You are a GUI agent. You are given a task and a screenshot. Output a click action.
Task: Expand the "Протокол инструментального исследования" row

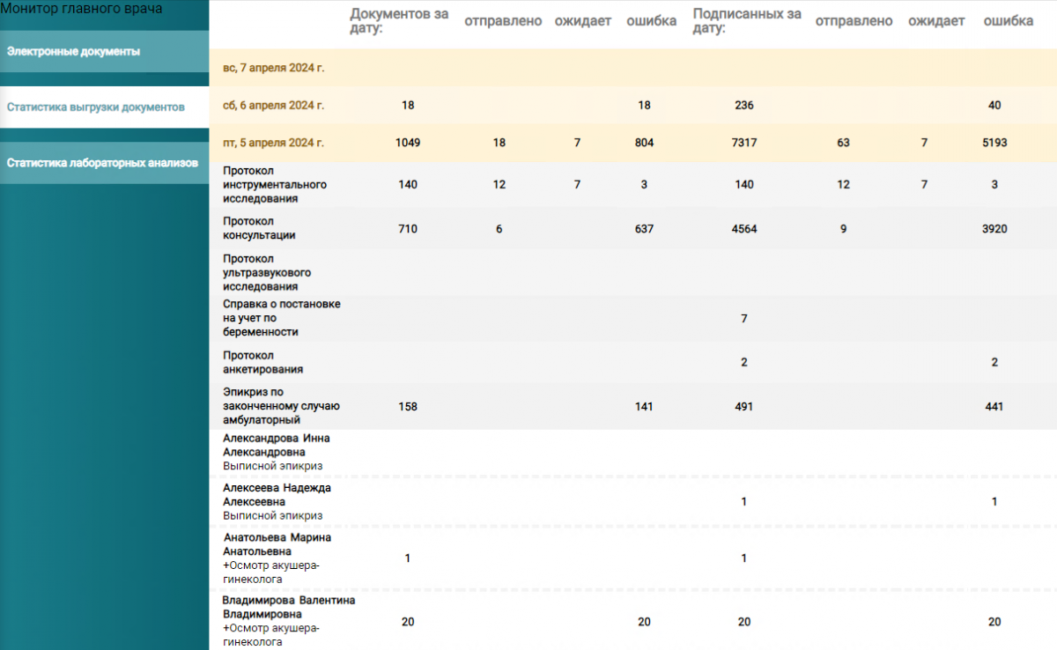(632, 185)
